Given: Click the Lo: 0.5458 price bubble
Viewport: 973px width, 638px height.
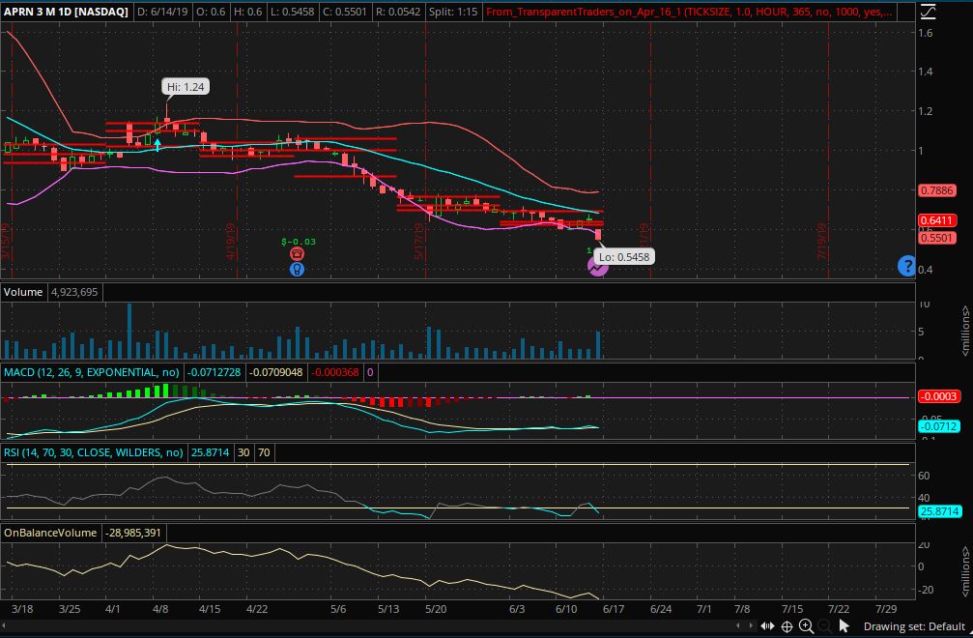Looking at the screenshot, I should point(623,257).
